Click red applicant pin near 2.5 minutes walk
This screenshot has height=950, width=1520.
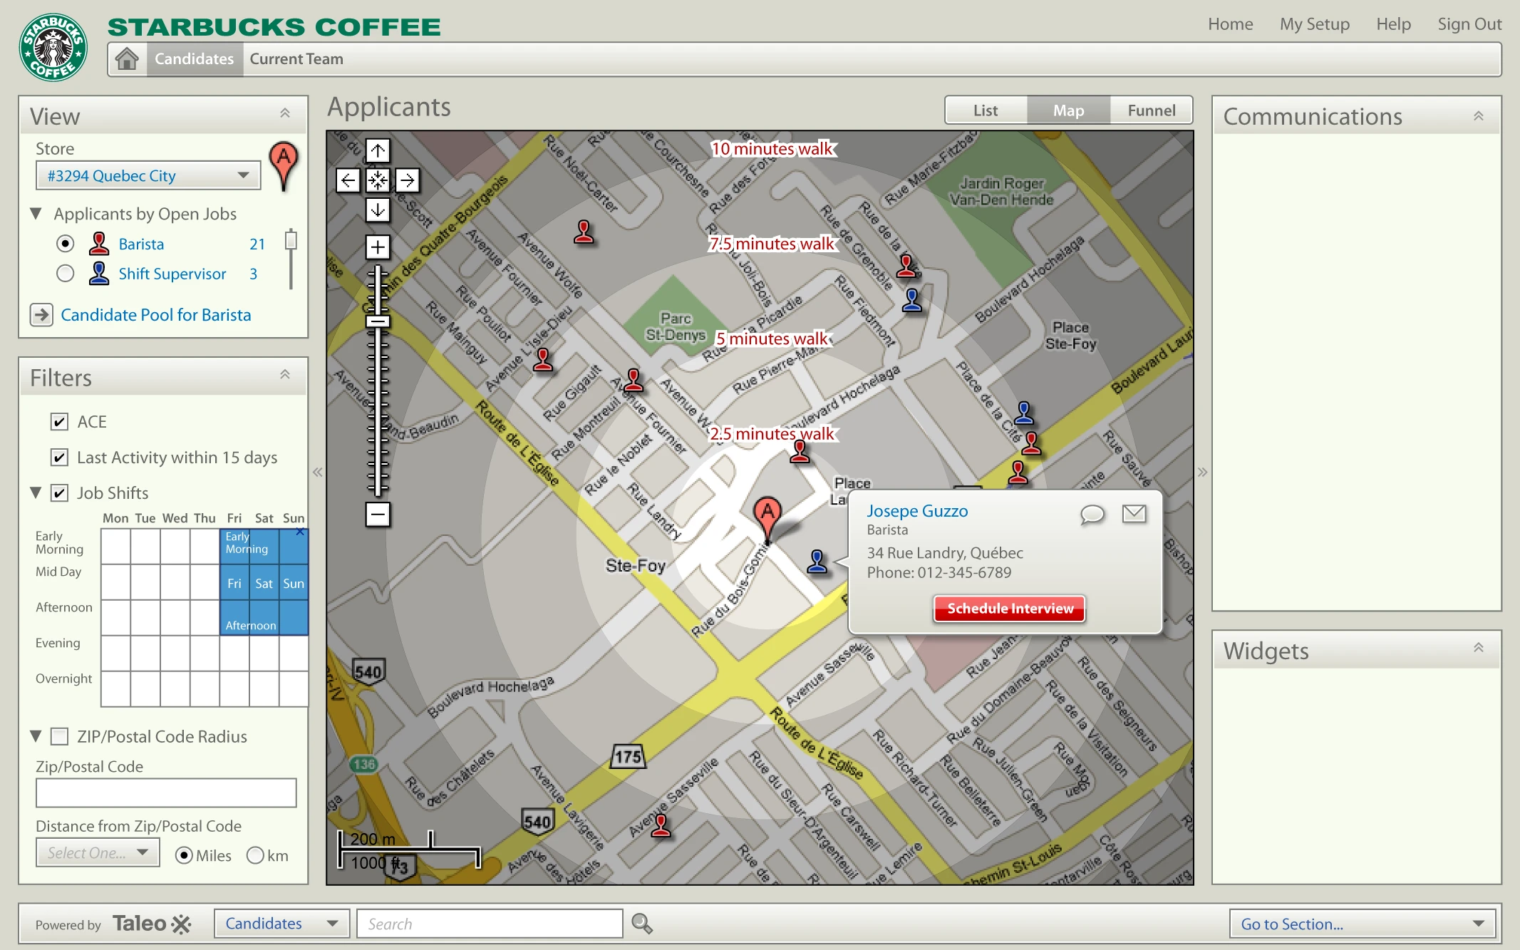800,452
